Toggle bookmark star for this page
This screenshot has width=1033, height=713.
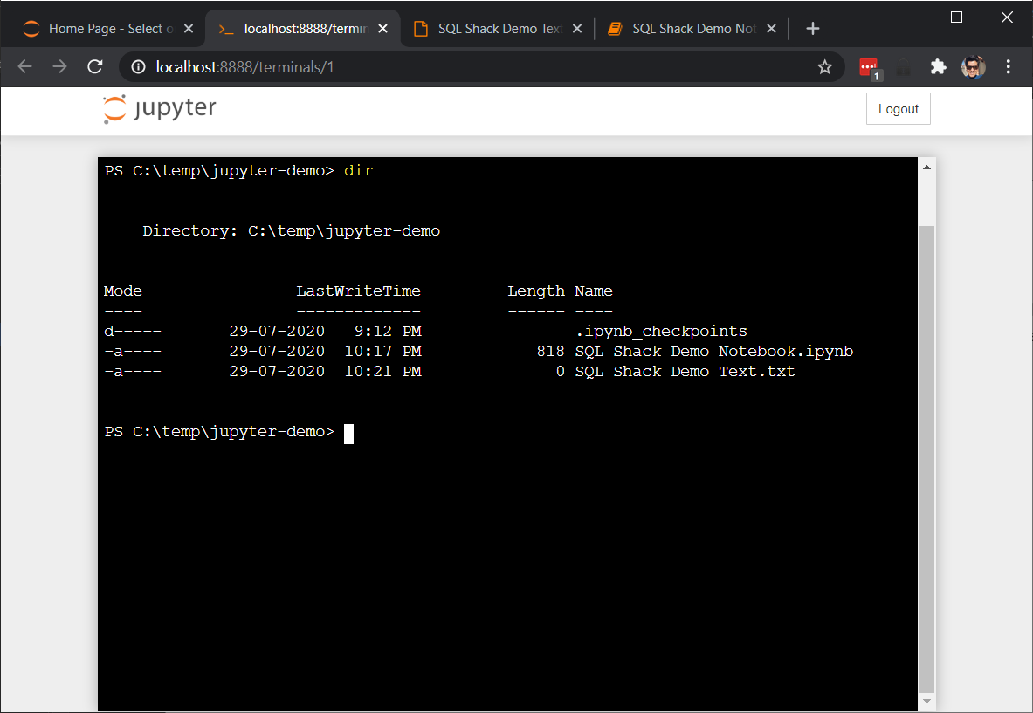pyautogui.click(x=824, y=66)
